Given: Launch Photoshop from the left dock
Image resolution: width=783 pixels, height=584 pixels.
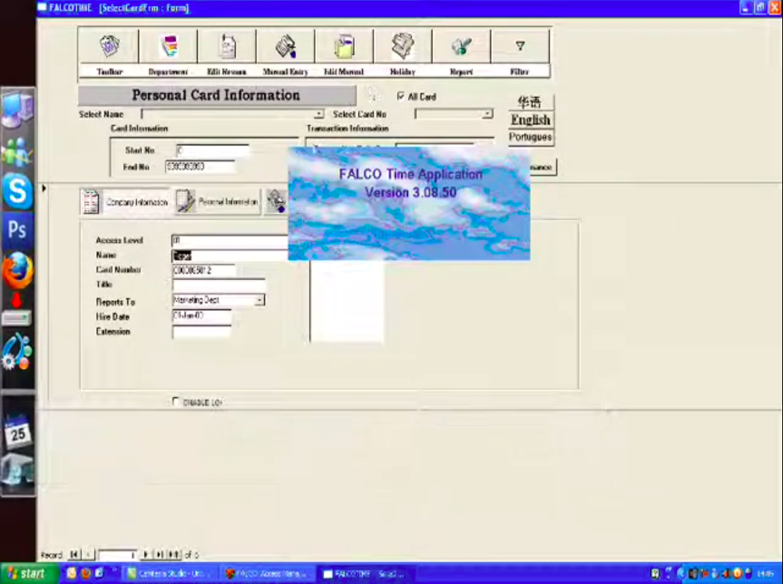Looking at the screenshot, I should tap(18, 230).
